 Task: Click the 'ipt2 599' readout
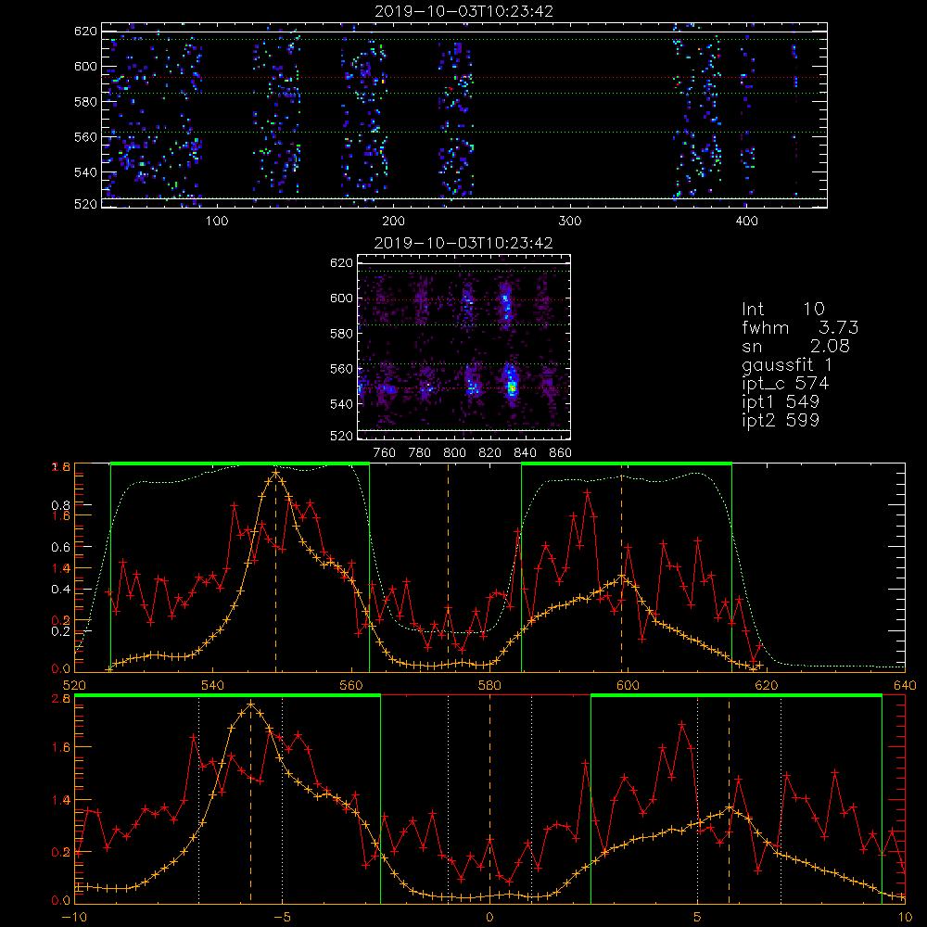781,420
